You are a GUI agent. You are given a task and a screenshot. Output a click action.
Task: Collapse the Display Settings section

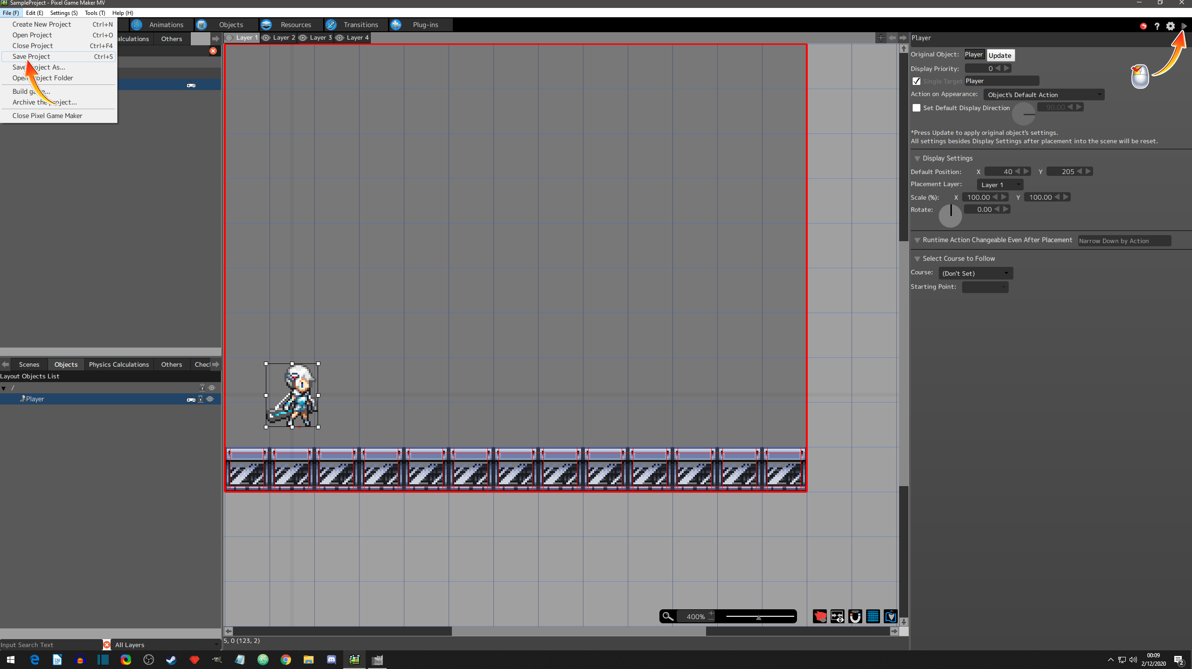(917, 159)
